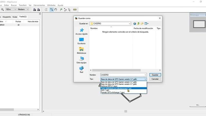Screen dimensions: 206x116
Task: Open the Editar menu
Action: [6, 5]
